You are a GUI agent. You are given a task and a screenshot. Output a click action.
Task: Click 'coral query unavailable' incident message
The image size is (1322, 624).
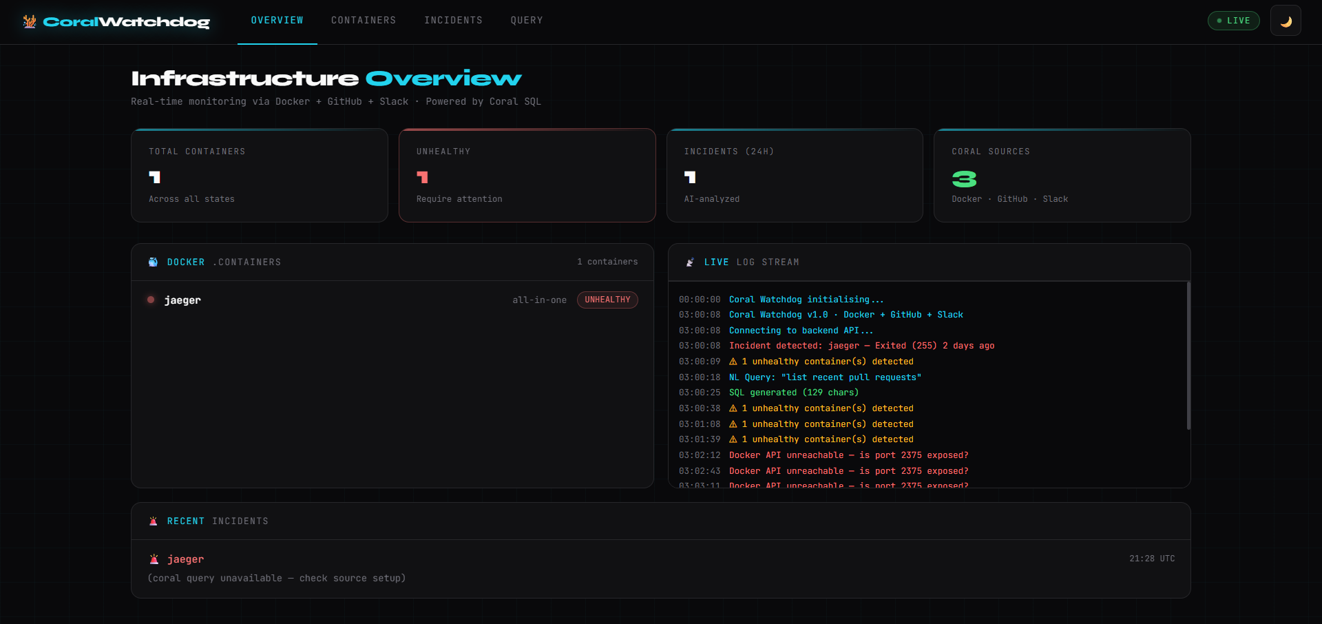277,578
